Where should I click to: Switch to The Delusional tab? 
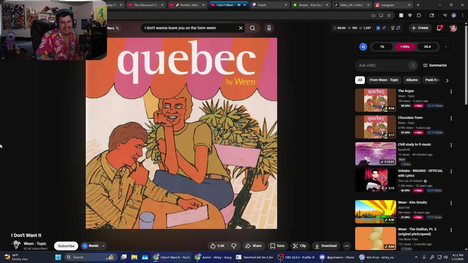coord(146,5)
